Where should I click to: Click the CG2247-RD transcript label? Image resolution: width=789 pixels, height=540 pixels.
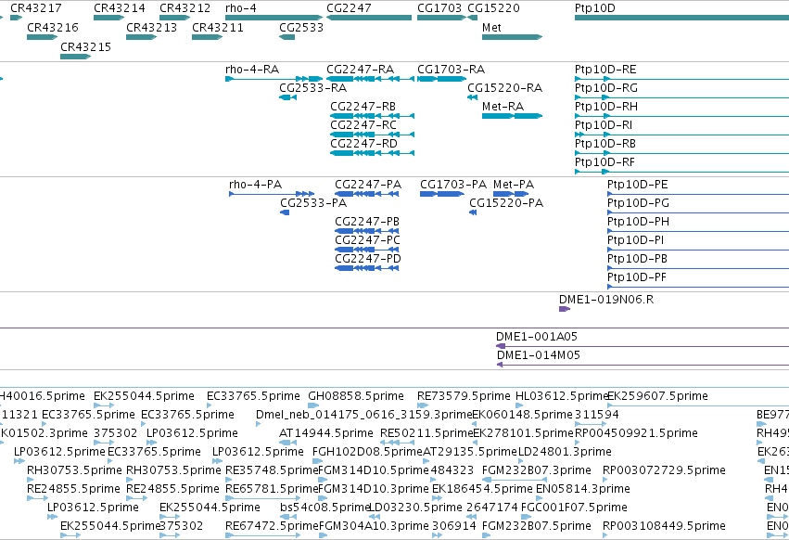click(363, 144)
